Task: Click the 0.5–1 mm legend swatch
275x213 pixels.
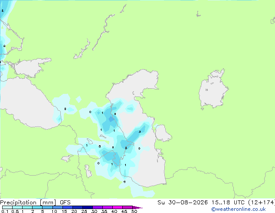Action: click(x=17, y=207)
